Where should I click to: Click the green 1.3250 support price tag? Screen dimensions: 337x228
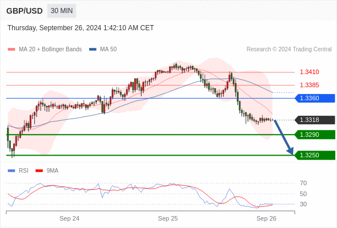[x=315, y=155]
